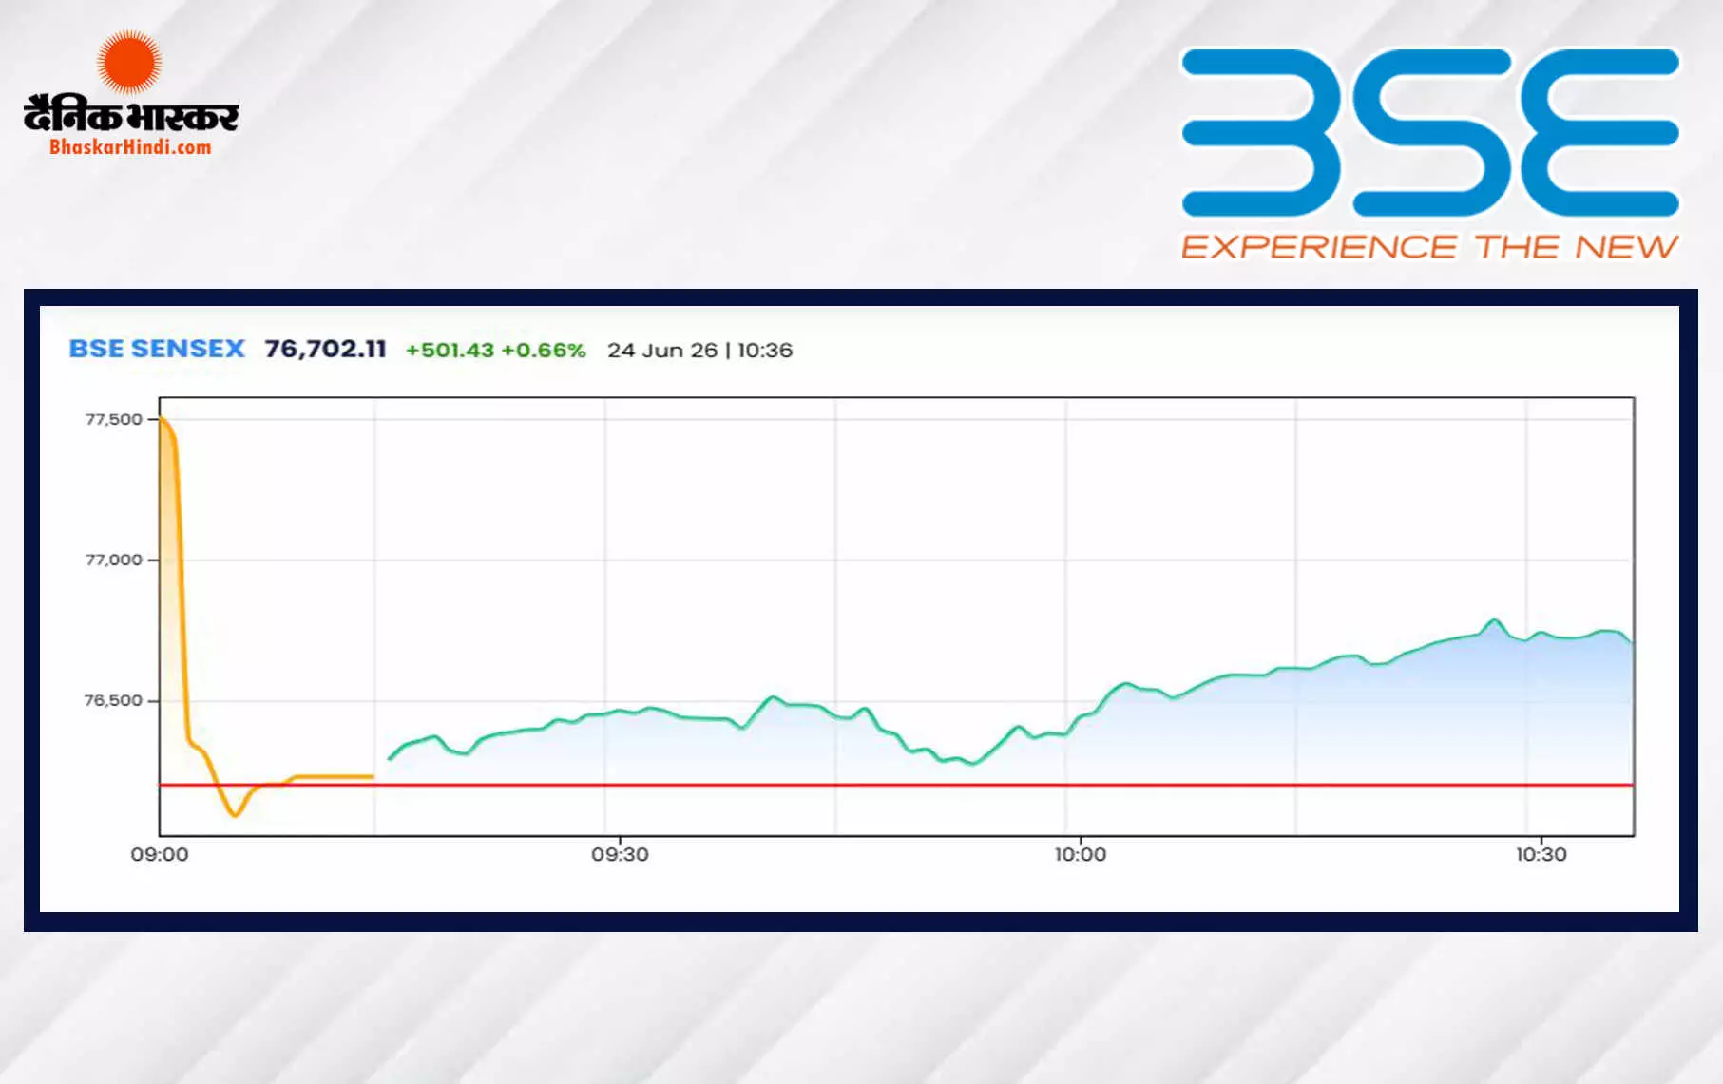
Task: Select the 10:30 time axis label
Action: [x=1541, y=854]
